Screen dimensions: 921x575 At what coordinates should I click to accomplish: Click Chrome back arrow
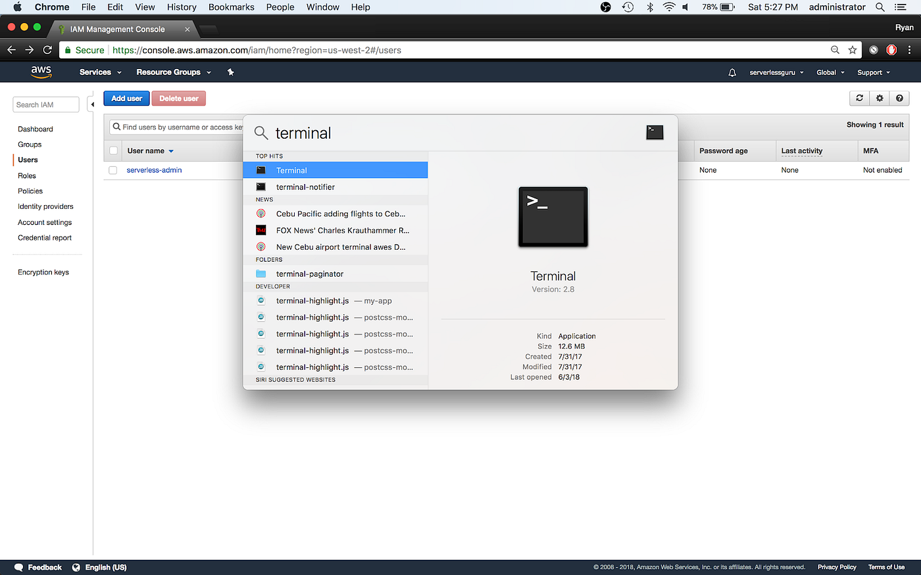click(11, 50)
